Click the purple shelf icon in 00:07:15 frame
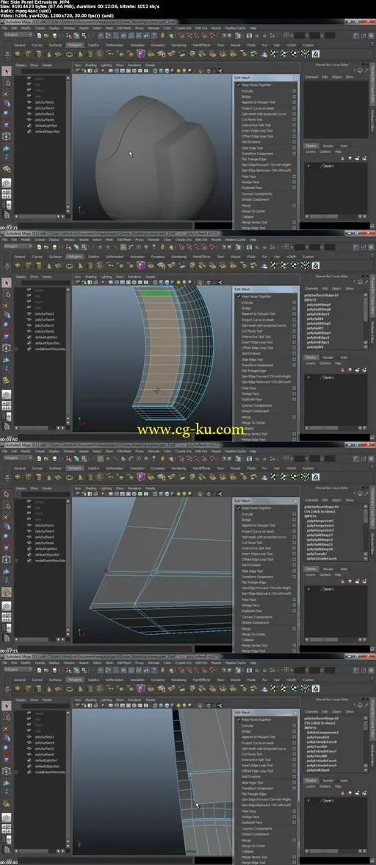 pos(142,477)
